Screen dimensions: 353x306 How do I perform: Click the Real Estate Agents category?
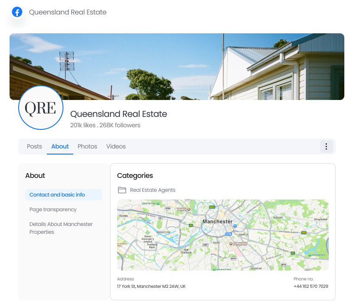point(153,190)
